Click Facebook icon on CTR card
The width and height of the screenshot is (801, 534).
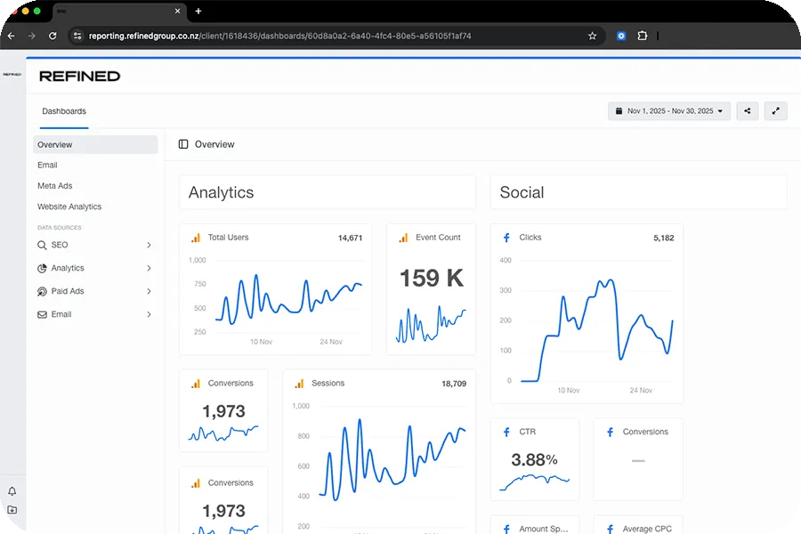(x=506, y=433)
